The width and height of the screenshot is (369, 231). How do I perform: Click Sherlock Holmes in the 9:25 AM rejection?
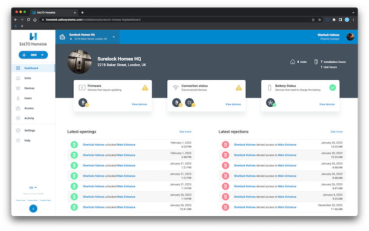coord(245,197)
